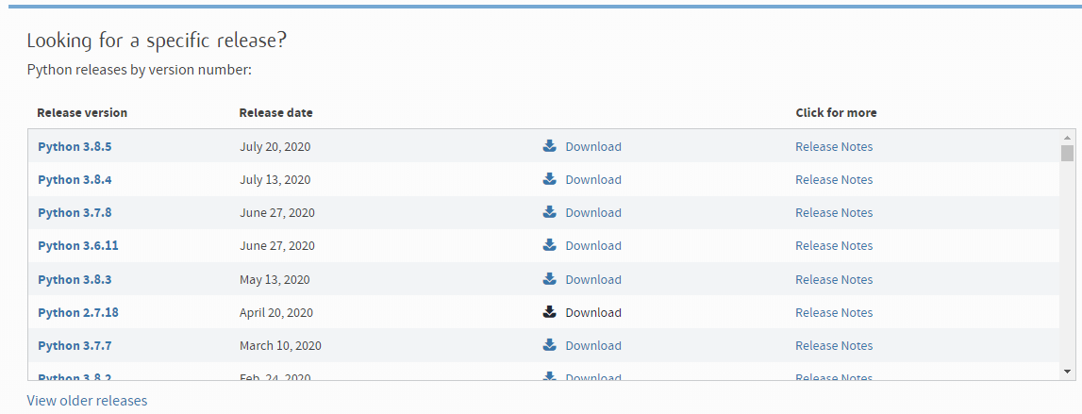This screenshot has width=1082, height=414.
Task: Click the July 20, 2020 release date
Action: click(x=275, y=147)
